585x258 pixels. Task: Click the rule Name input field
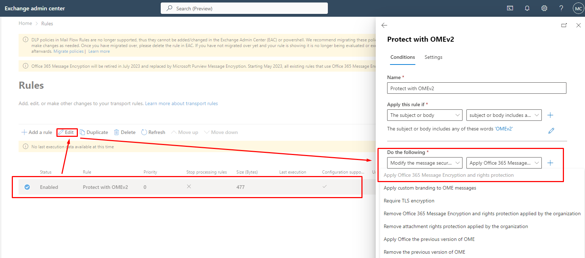click(476, 88)
